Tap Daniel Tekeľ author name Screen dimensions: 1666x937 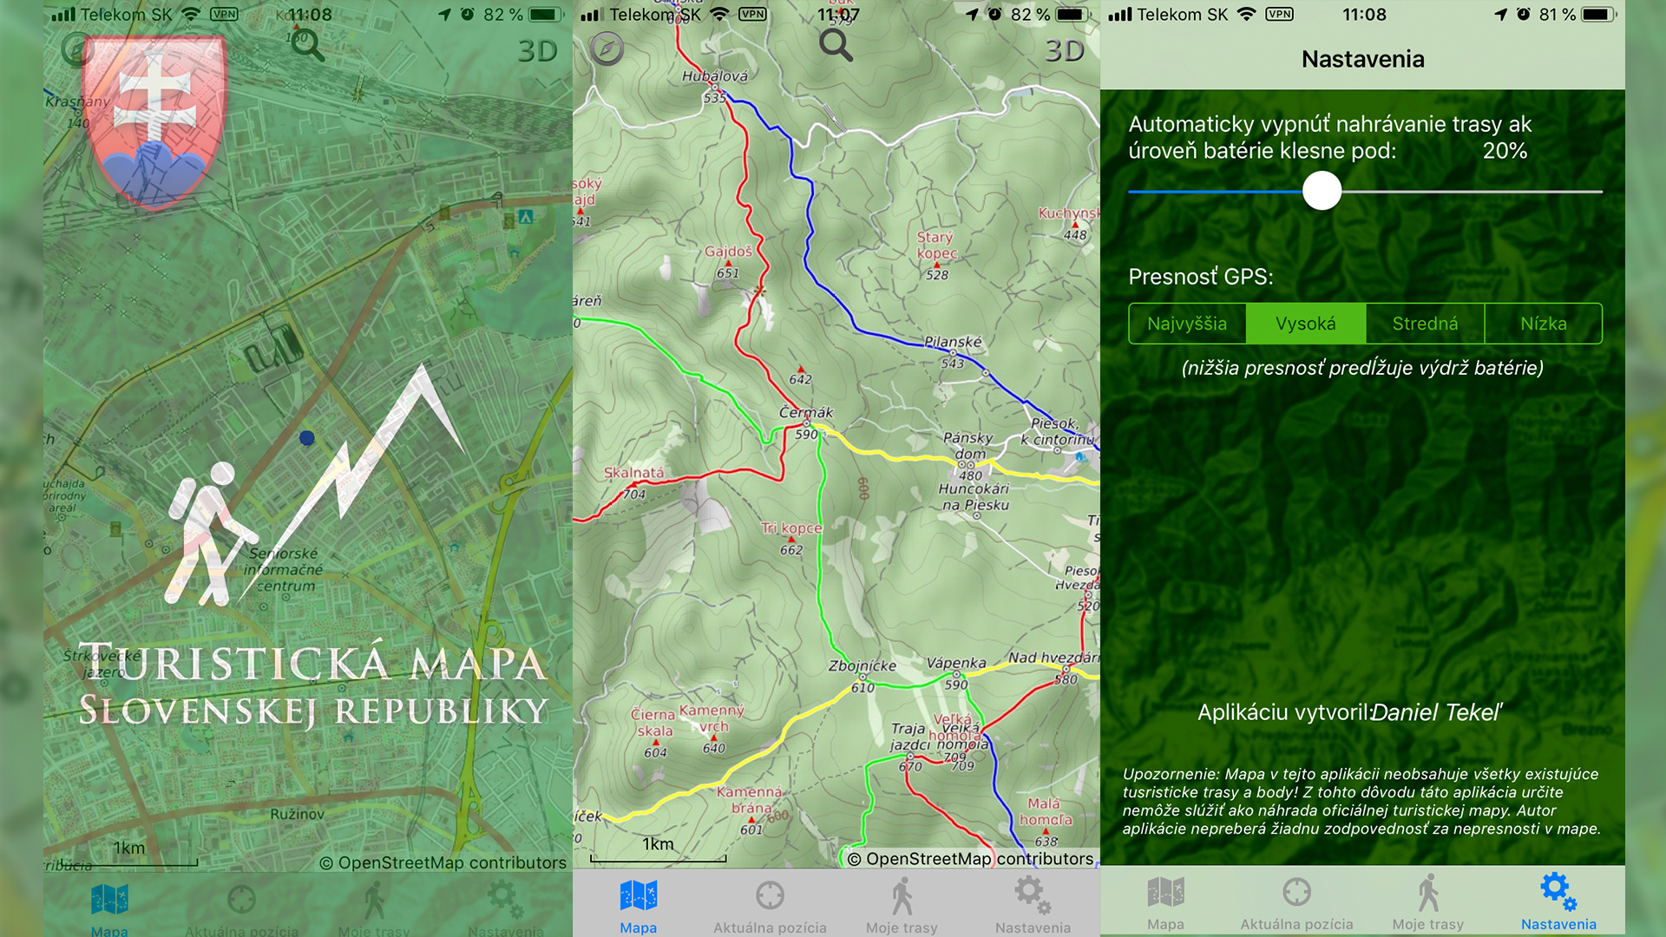coord(1437,712)
